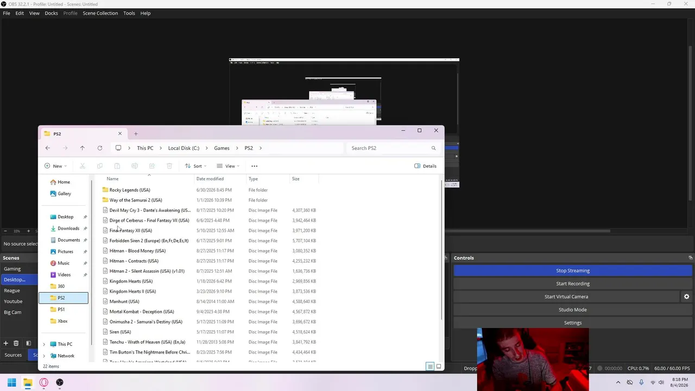Add a new scene in OBS
The image size is (695, 391).
click(x=5, y=343)
